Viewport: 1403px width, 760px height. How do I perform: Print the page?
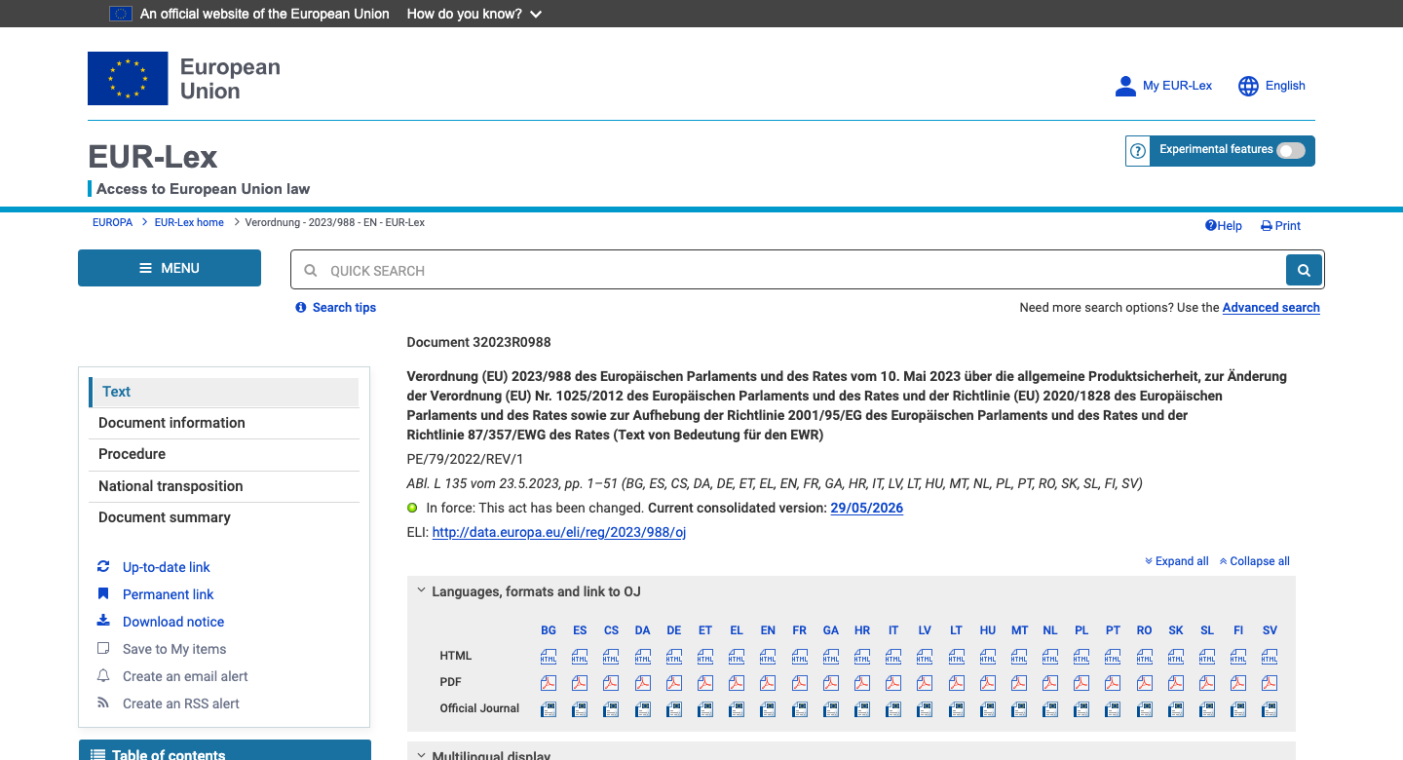pyautogui.click(x=1281, y=226)
